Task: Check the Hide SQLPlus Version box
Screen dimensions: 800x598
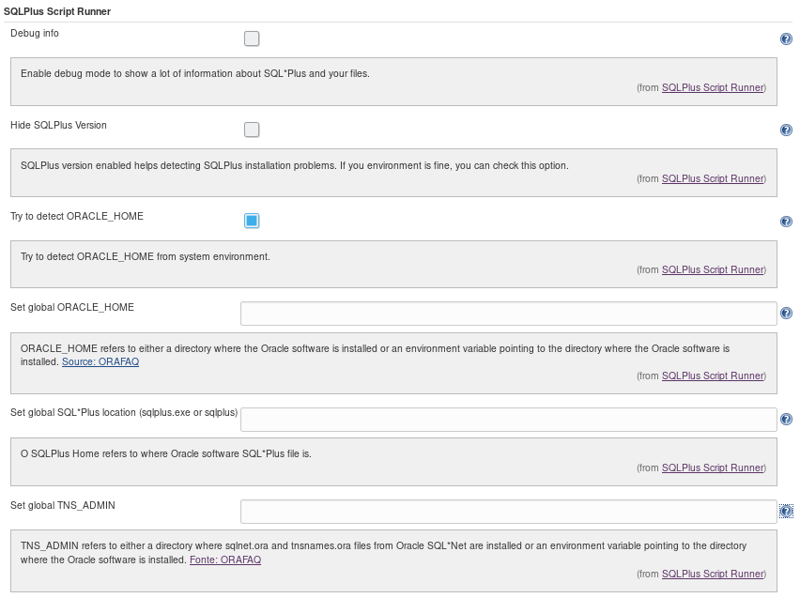Action: 252,130
